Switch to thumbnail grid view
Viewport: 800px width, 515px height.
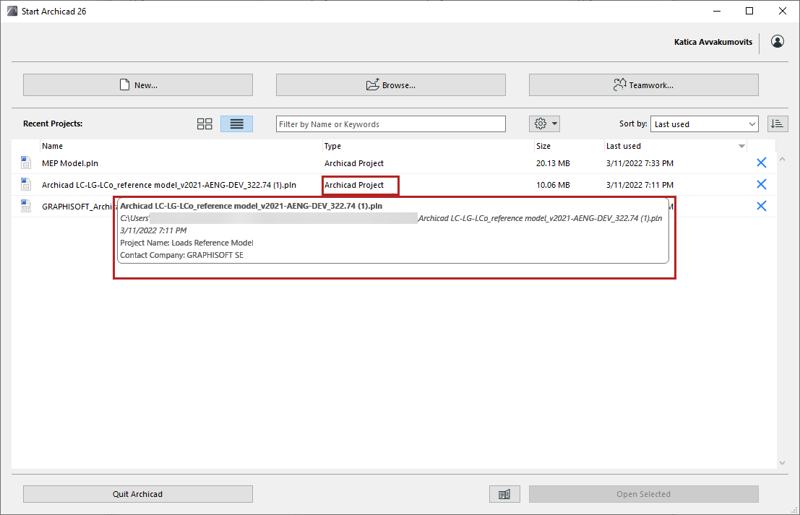(x=205, y=124)
